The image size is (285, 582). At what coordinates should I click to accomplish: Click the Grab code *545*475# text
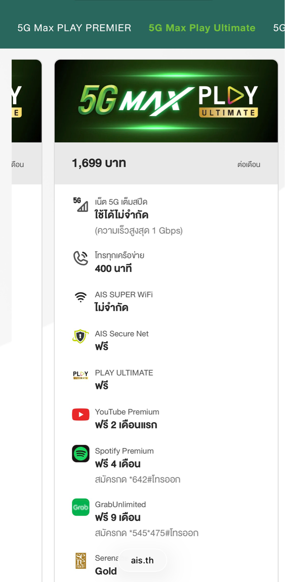click(146, 533)
